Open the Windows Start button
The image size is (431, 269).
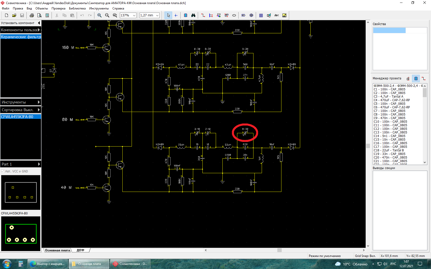coord(7,264)
